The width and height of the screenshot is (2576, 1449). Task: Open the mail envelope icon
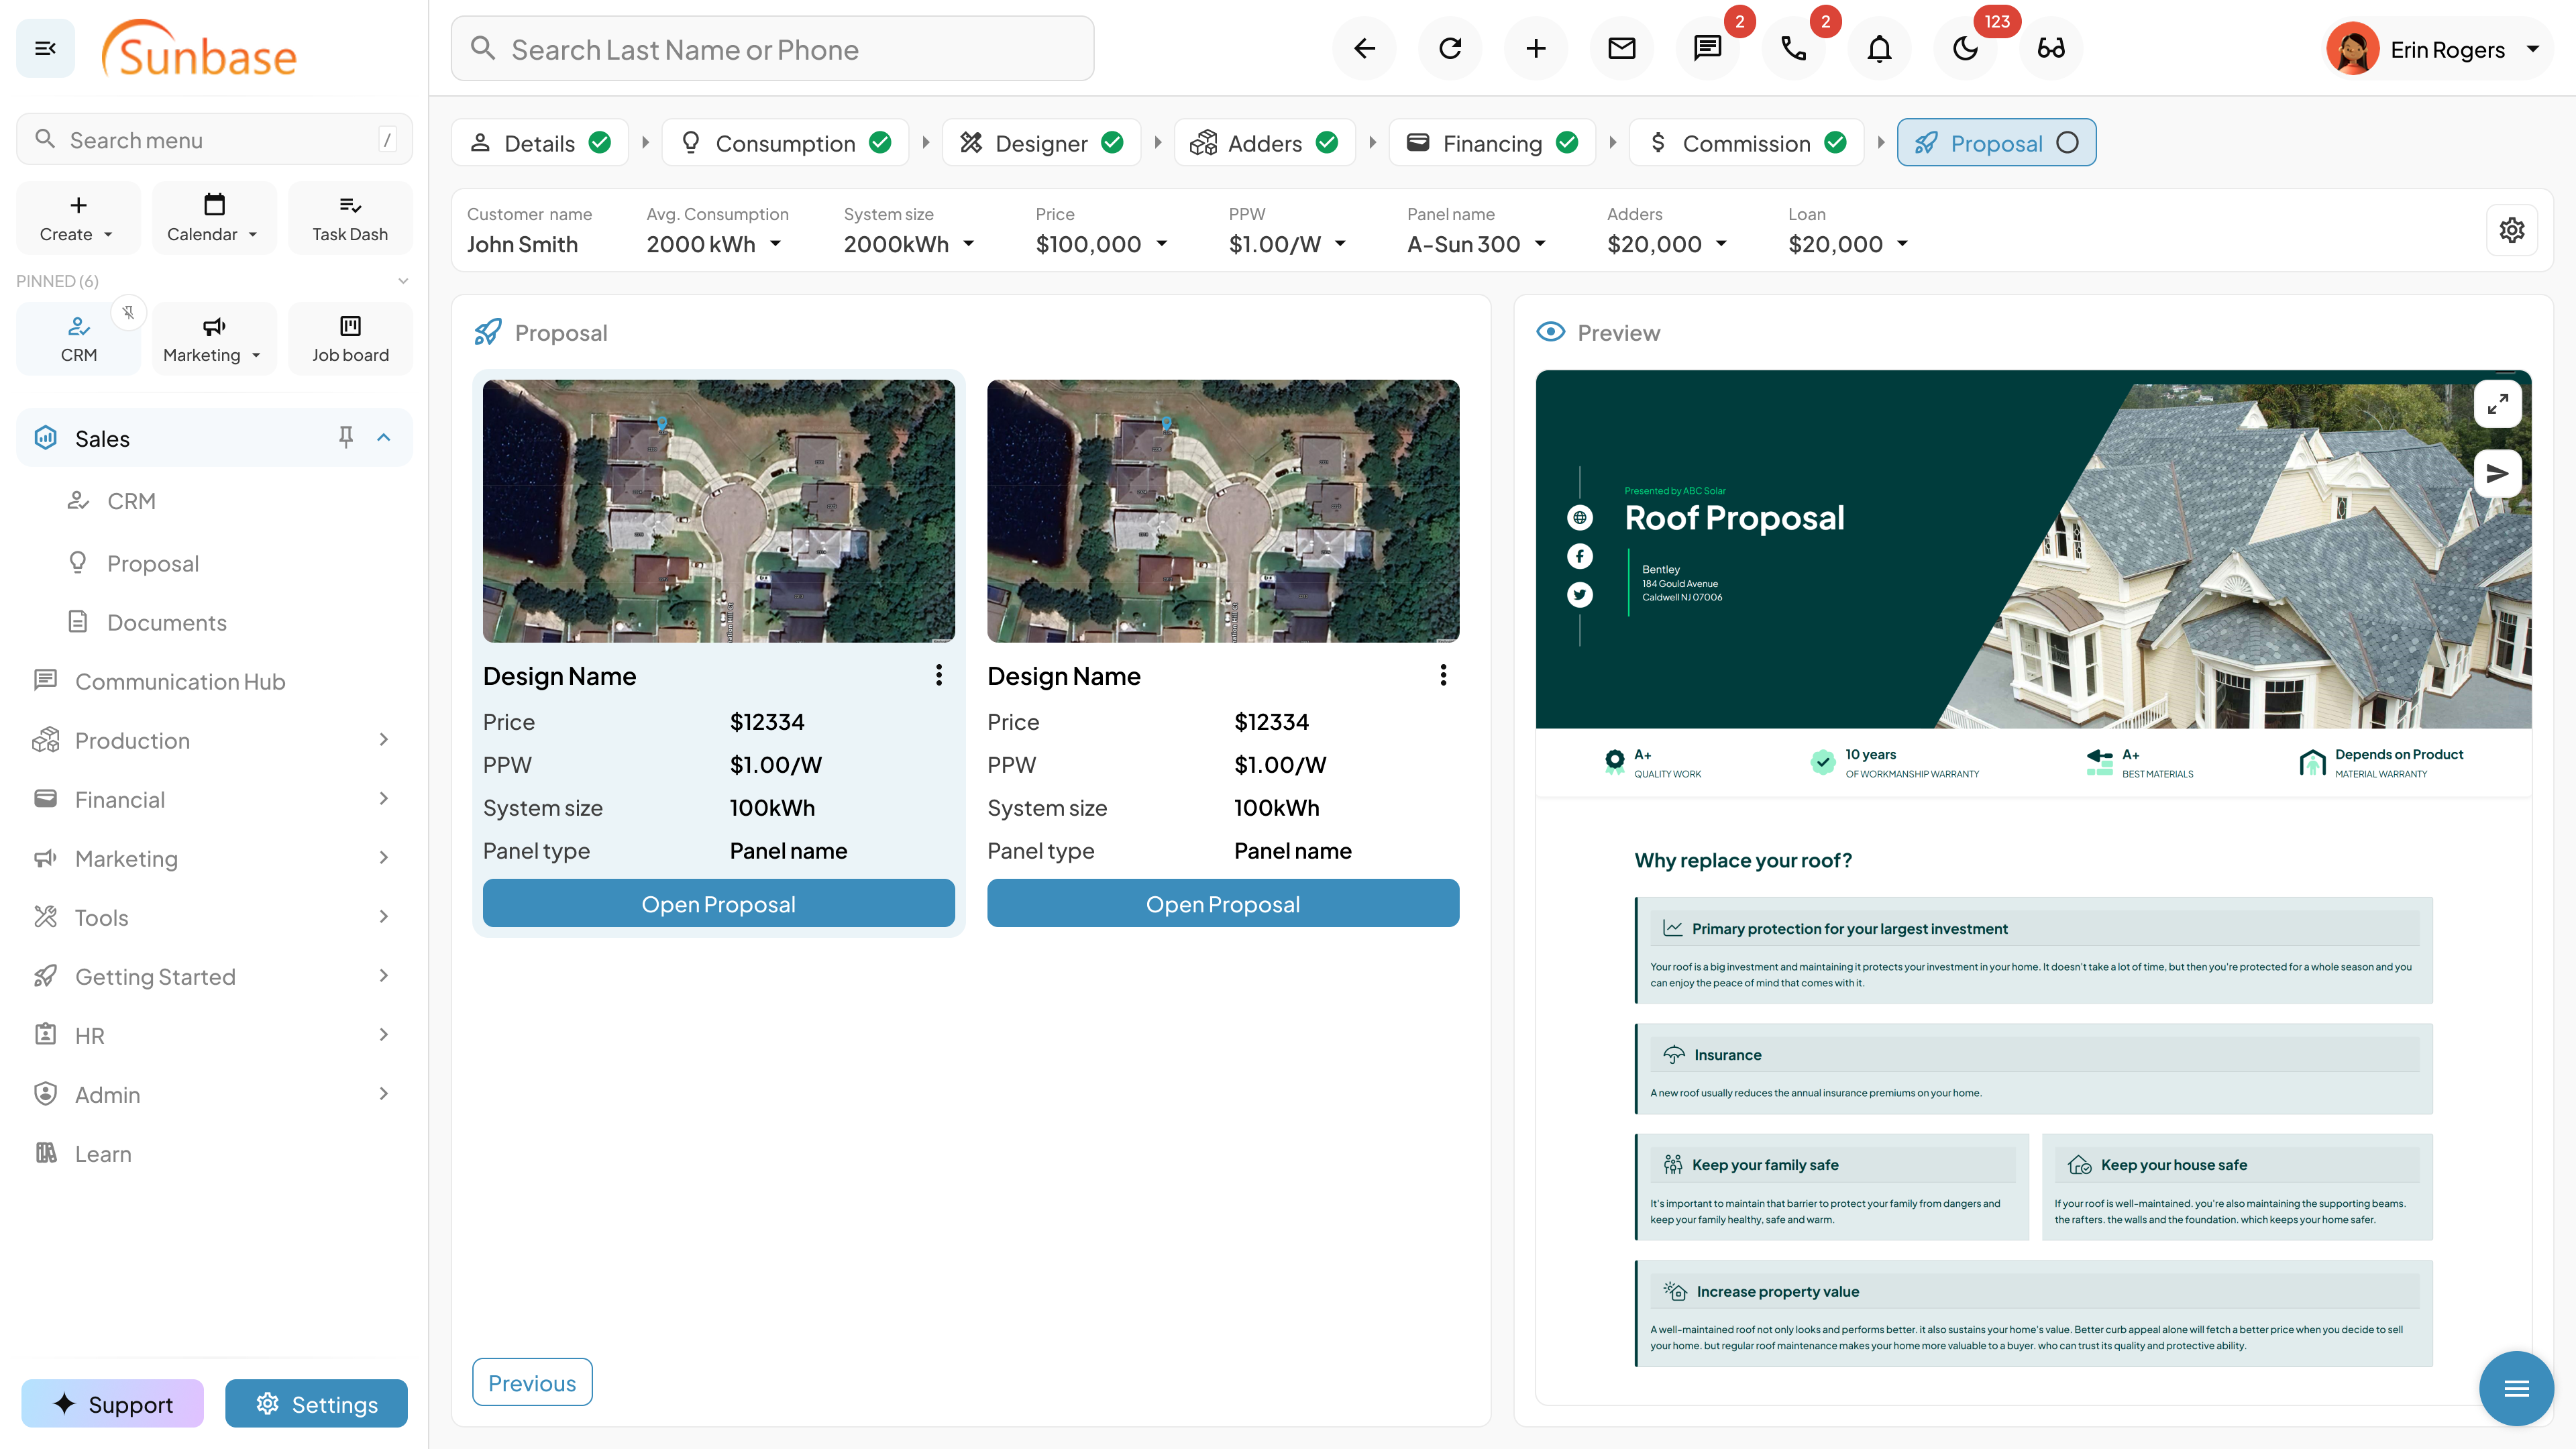[1621, 48]
